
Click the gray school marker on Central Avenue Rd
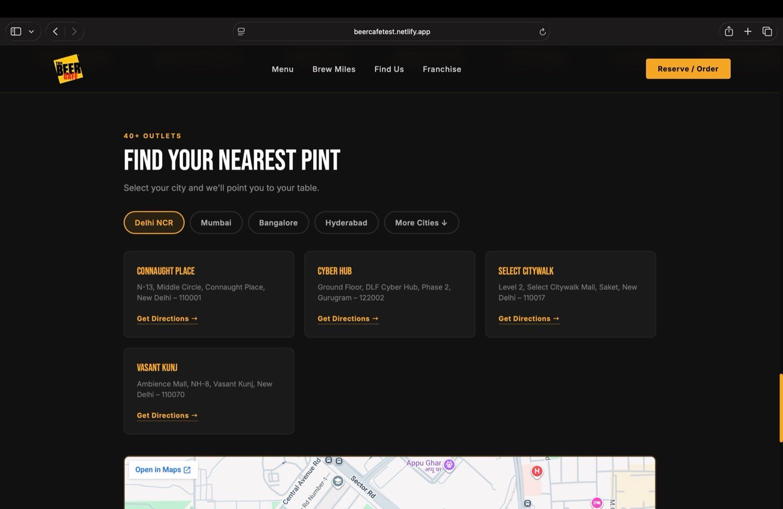[337, 482]
